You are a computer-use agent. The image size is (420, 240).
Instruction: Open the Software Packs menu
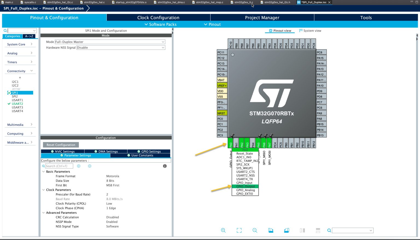[x=161, y=24]
